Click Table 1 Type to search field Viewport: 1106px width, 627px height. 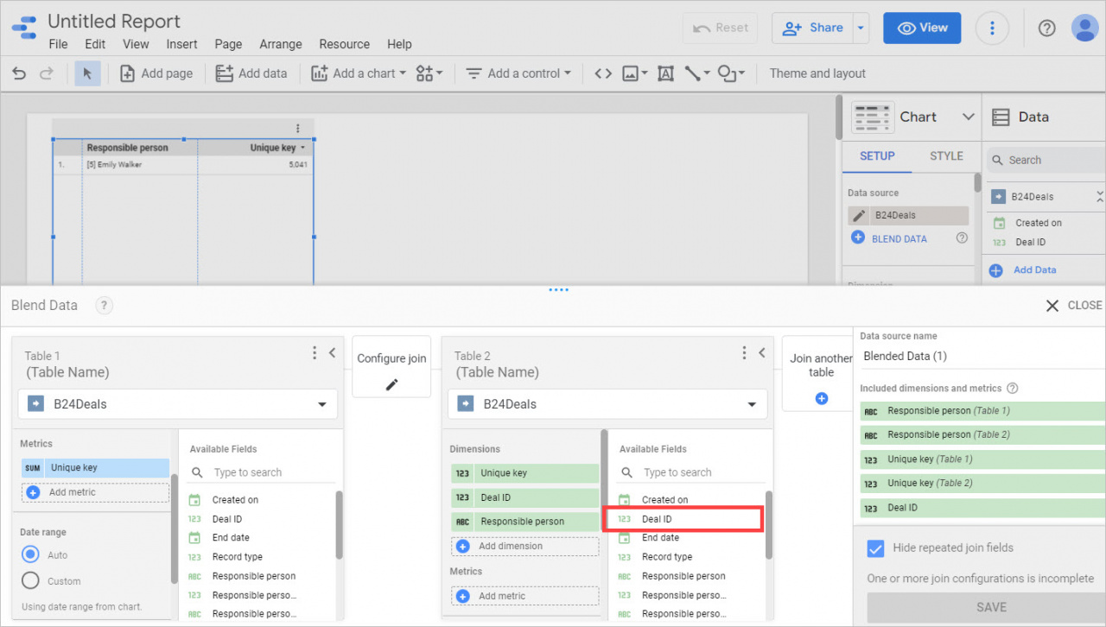(263, 472)
